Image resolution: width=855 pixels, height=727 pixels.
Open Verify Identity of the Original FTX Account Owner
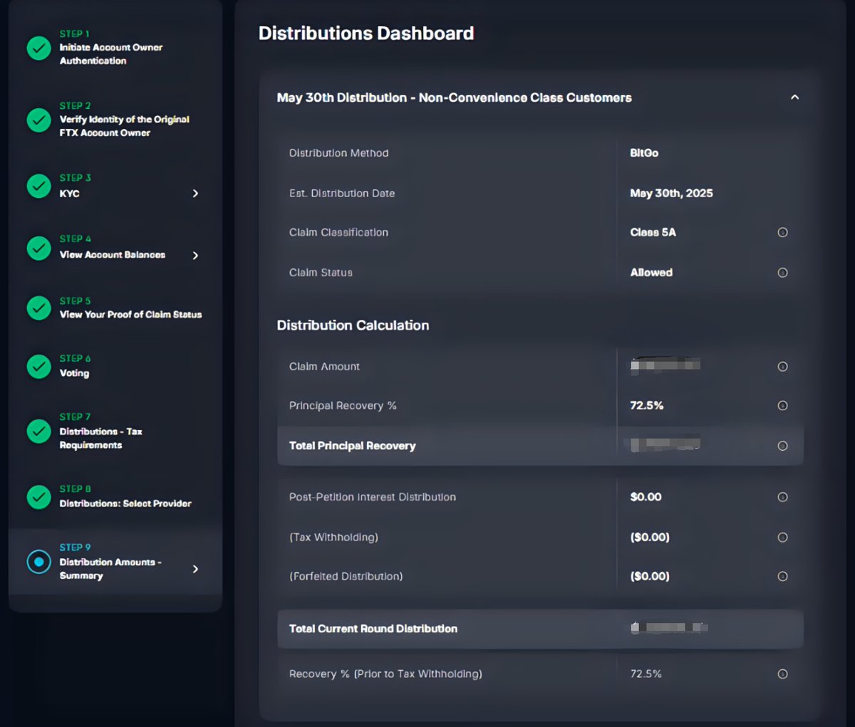(125, 126)
